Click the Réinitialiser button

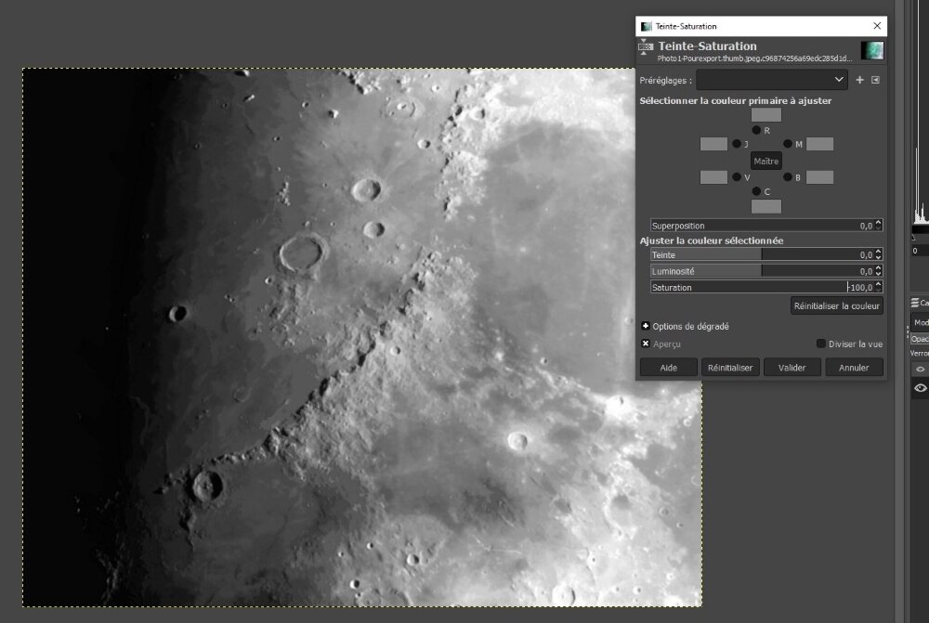pyautogui.click(x=730, y=368)
